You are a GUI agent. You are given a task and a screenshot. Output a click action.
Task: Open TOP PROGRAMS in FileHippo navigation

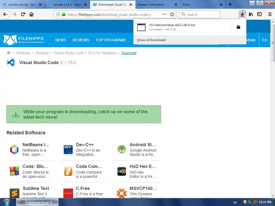(x=111, y=40)
